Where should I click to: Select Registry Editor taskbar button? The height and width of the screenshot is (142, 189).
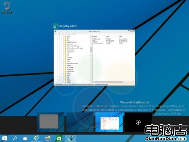[71, 139]
